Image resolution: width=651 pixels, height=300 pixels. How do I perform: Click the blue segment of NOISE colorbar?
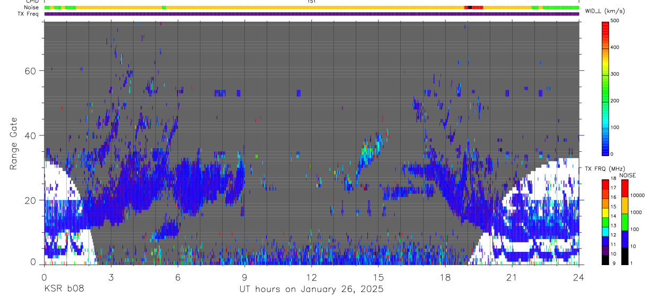click(624, 238)
